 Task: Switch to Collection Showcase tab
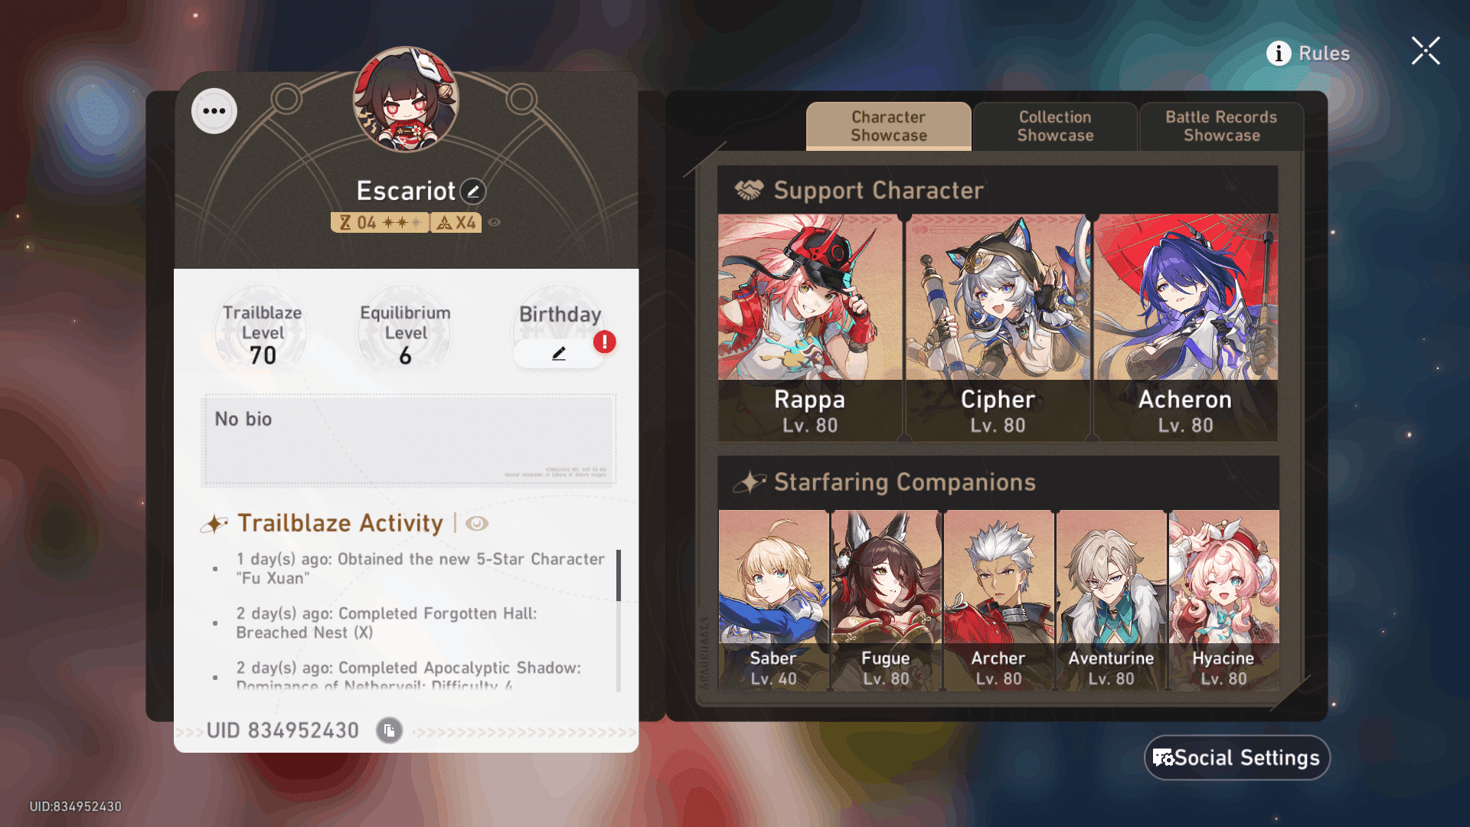point(1055,126)
